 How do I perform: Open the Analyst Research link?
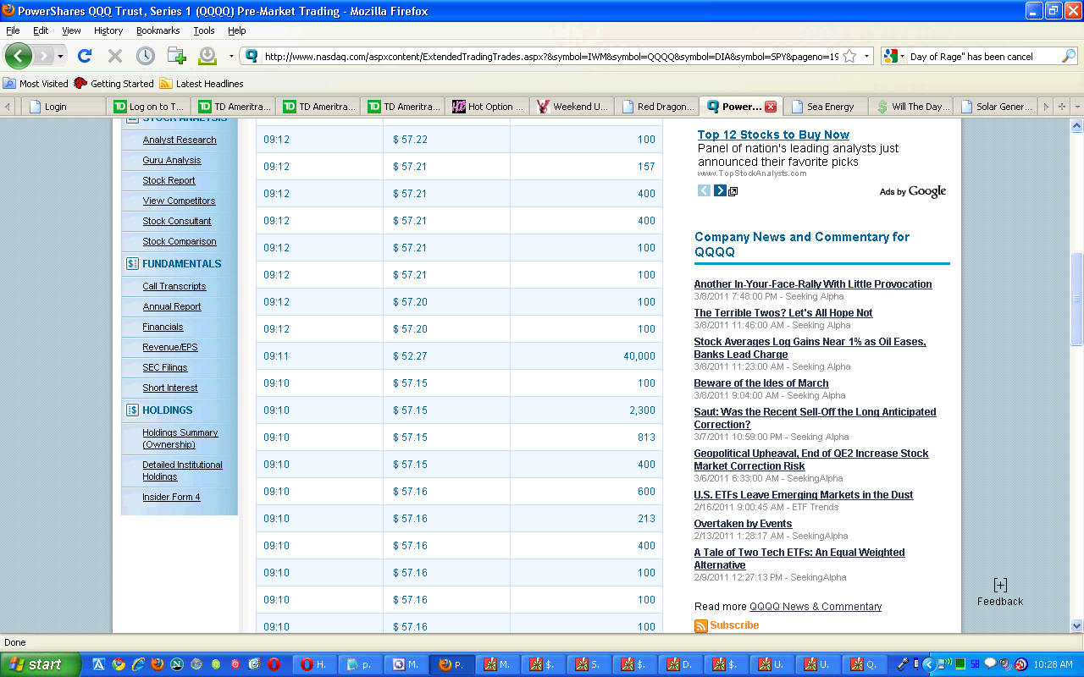pyautogui.click(x=180, y=140)
